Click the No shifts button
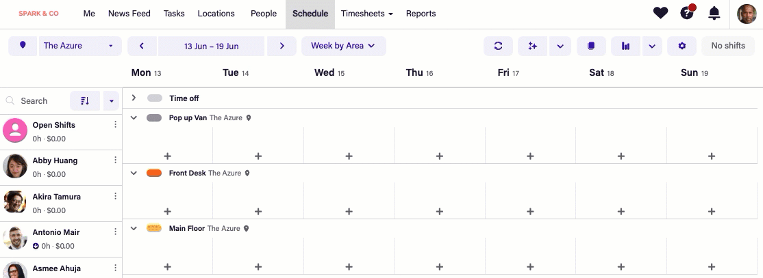The width and height of the screenshot is (763, 278). pos(727,46)
